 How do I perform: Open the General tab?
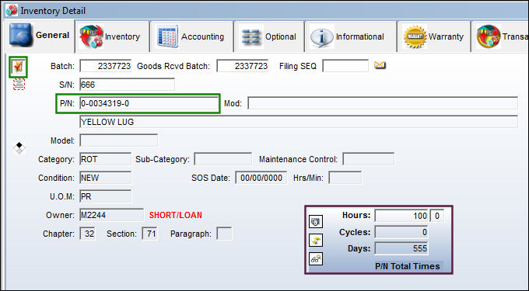pos(39,36)
